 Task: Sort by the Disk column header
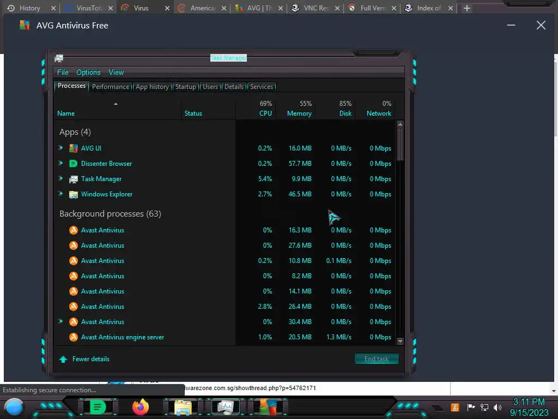point(335,109)
